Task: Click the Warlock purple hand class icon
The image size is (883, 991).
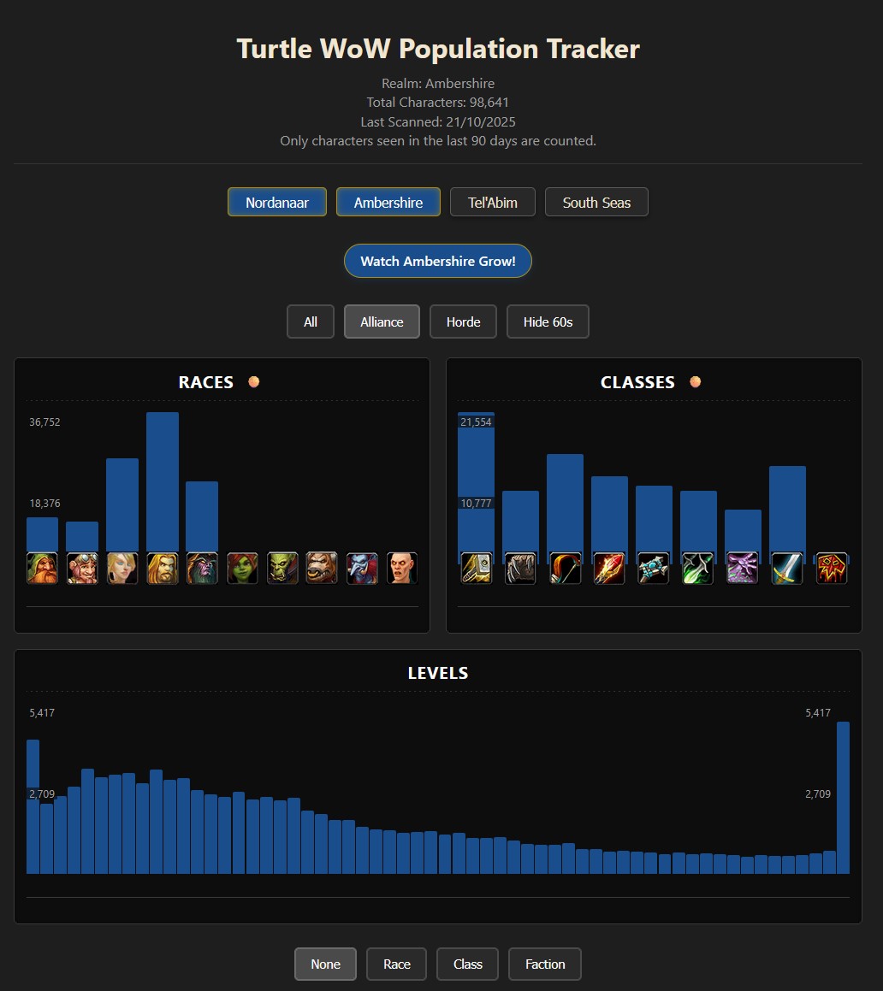Action: tap(743, 568)
